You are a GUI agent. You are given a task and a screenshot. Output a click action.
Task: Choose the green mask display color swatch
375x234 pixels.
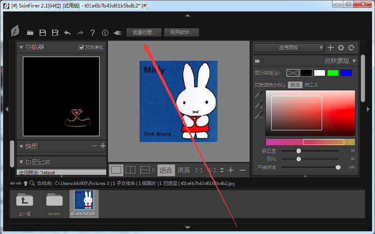pos(332,73)
